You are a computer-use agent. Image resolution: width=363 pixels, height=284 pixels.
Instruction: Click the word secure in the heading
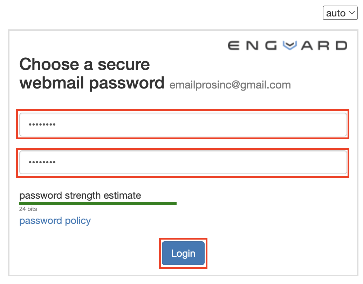point(124,64)
